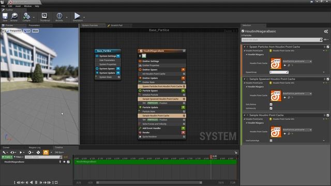Toggle the HoudiniNiagaraBasic track enabled checkbox
The image size is (331, 186).
pos(68,162)
